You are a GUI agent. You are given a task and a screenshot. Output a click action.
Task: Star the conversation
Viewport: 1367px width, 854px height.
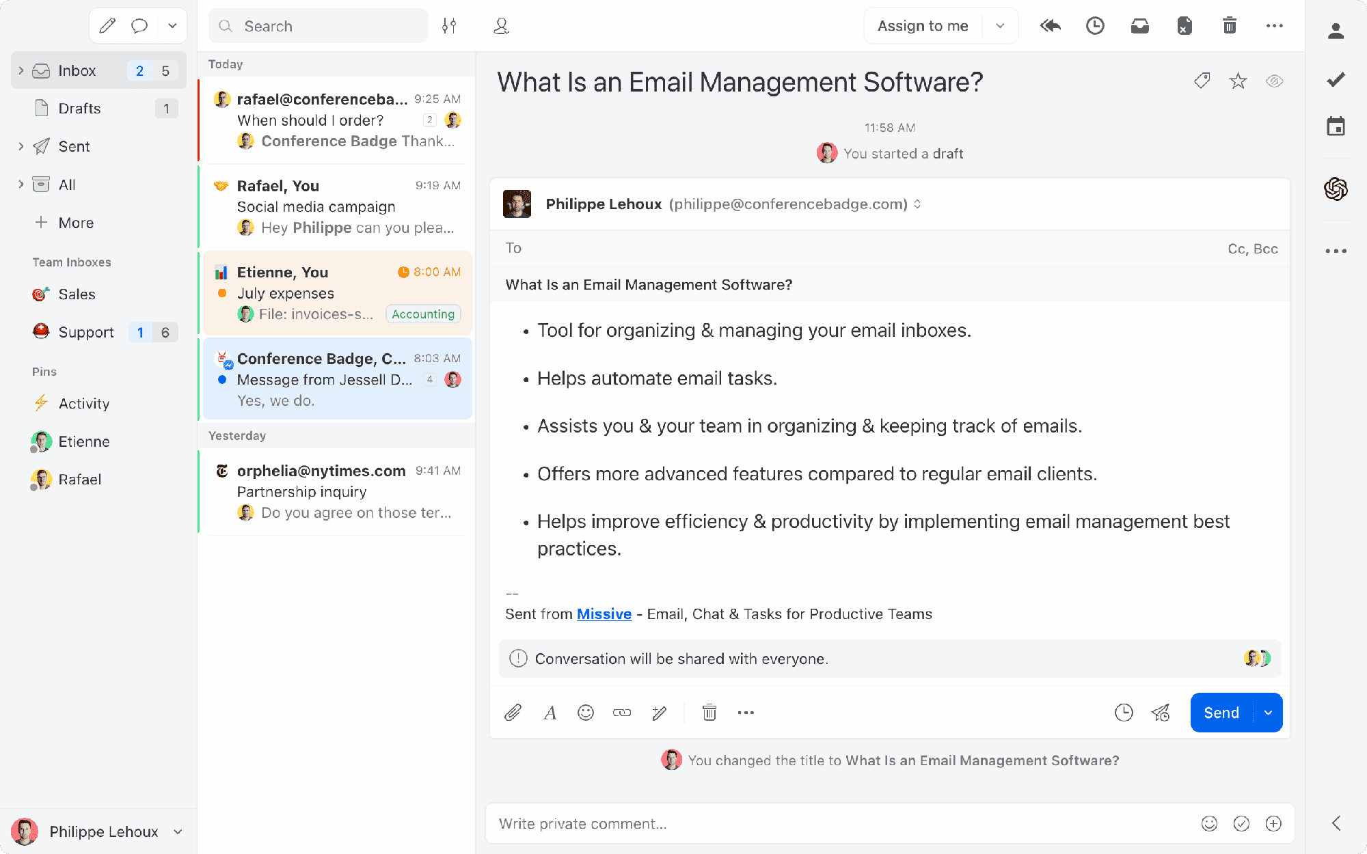click(1238, 81)
